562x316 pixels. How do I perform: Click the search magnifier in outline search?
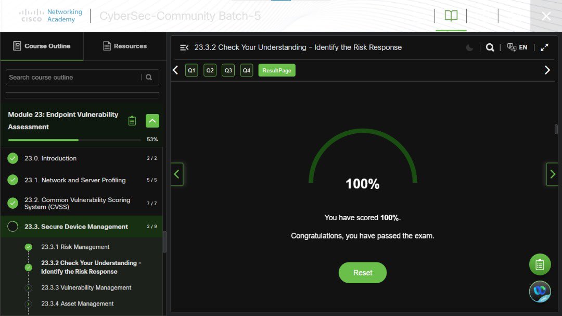point(149,77)
